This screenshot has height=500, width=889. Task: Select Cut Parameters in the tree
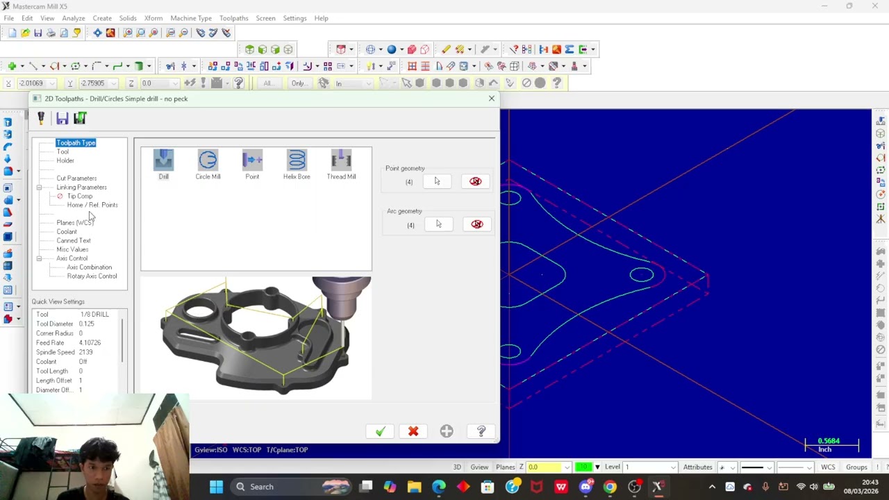coord(76,178)
